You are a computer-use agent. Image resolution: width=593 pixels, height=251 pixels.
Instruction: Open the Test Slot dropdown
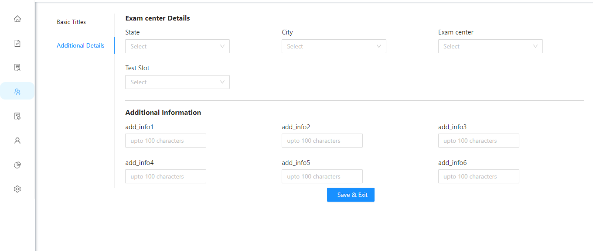177,82
